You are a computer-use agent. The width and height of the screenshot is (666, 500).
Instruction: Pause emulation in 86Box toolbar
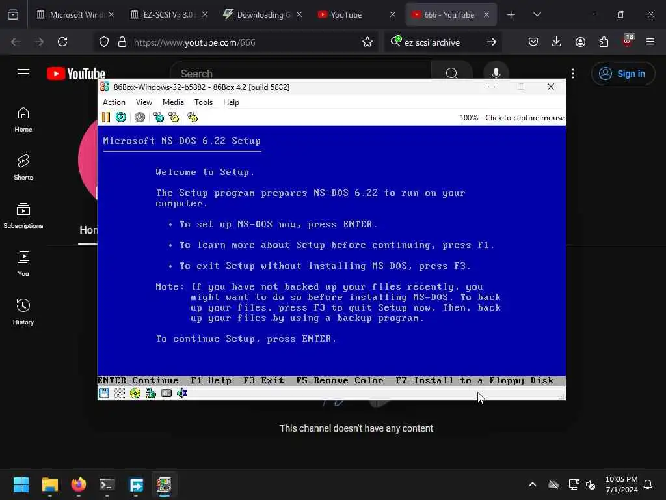[x=106, y=117]
